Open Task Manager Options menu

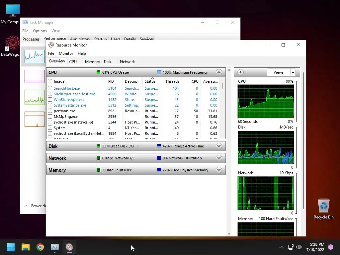[40, 31]
